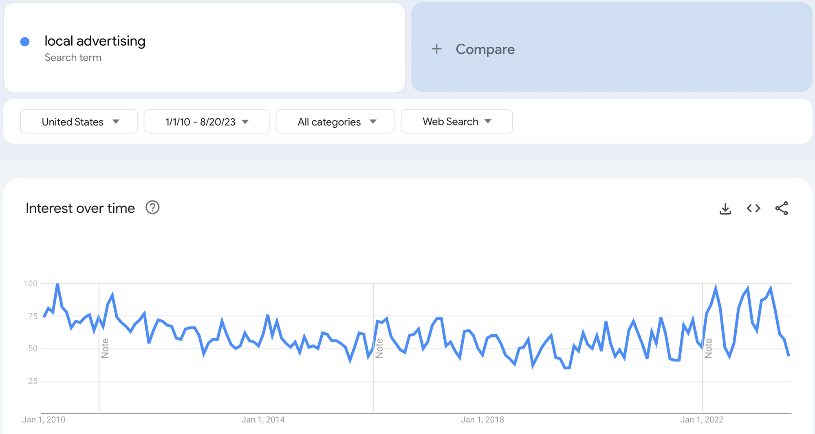Viewport: 815px width, 434px height.
Task: Click the Note marker near 2016
Action: (379, 348)
